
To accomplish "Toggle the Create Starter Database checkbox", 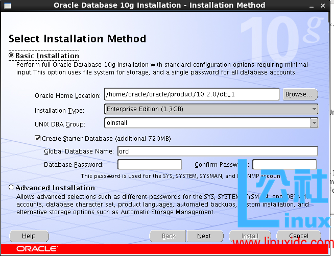I will [38, 138].
